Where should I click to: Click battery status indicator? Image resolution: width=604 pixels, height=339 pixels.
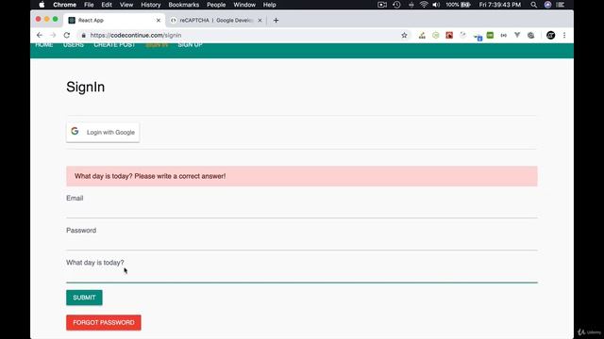458,5
